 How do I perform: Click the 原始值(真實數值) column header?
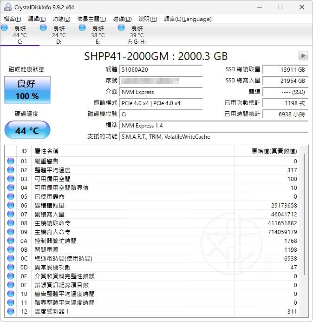(x=267, y=151)
